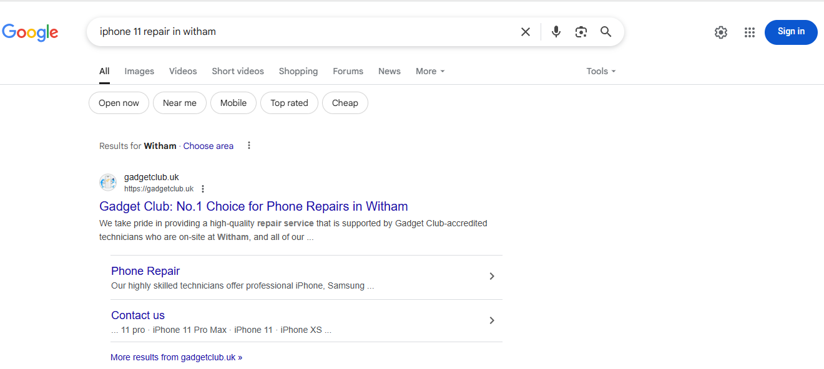Viewport: 824px width, 369px height.
Task: Apply the Near me filter chip
Action: tap(180, 103)
